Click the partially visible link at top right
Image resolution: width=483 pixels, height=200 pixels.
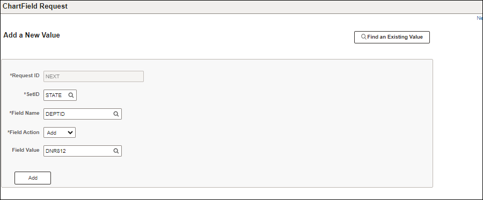(x=480, y=18)
